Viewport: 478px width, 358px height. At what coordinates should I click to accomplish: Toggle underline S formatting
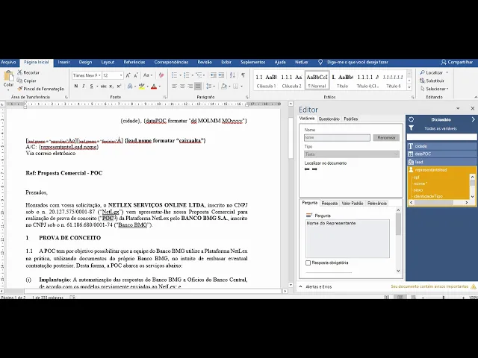[x=91, y=87]
